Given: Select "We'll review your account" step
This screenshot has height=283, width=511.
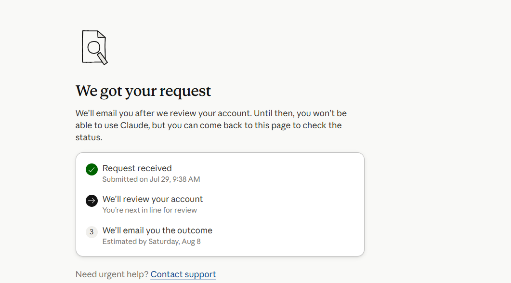Looking at the screenshot, I should (153, 199).
